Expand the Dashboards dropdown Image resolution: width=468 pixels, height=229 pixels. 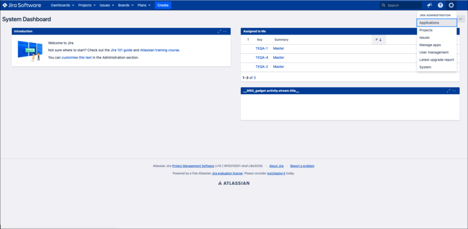pyautogui.click(x=63, y=5)
